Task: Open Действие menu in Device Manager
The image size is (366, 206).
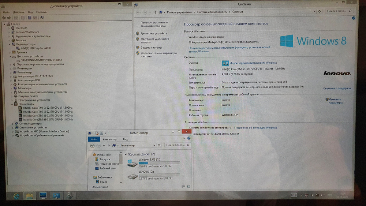Action: point(19,12)
